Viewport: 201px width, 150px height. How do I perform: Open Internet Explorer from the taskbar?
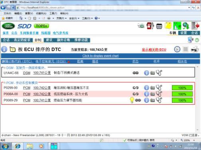pos(18,146)
